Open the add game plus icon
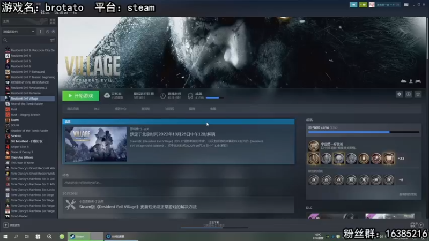429x241 pixels. [6, 225]
